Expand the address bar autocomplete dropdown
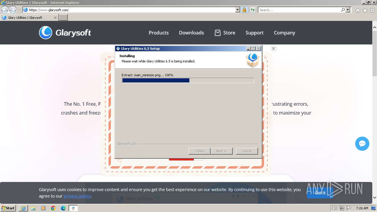 coord(238,10)
